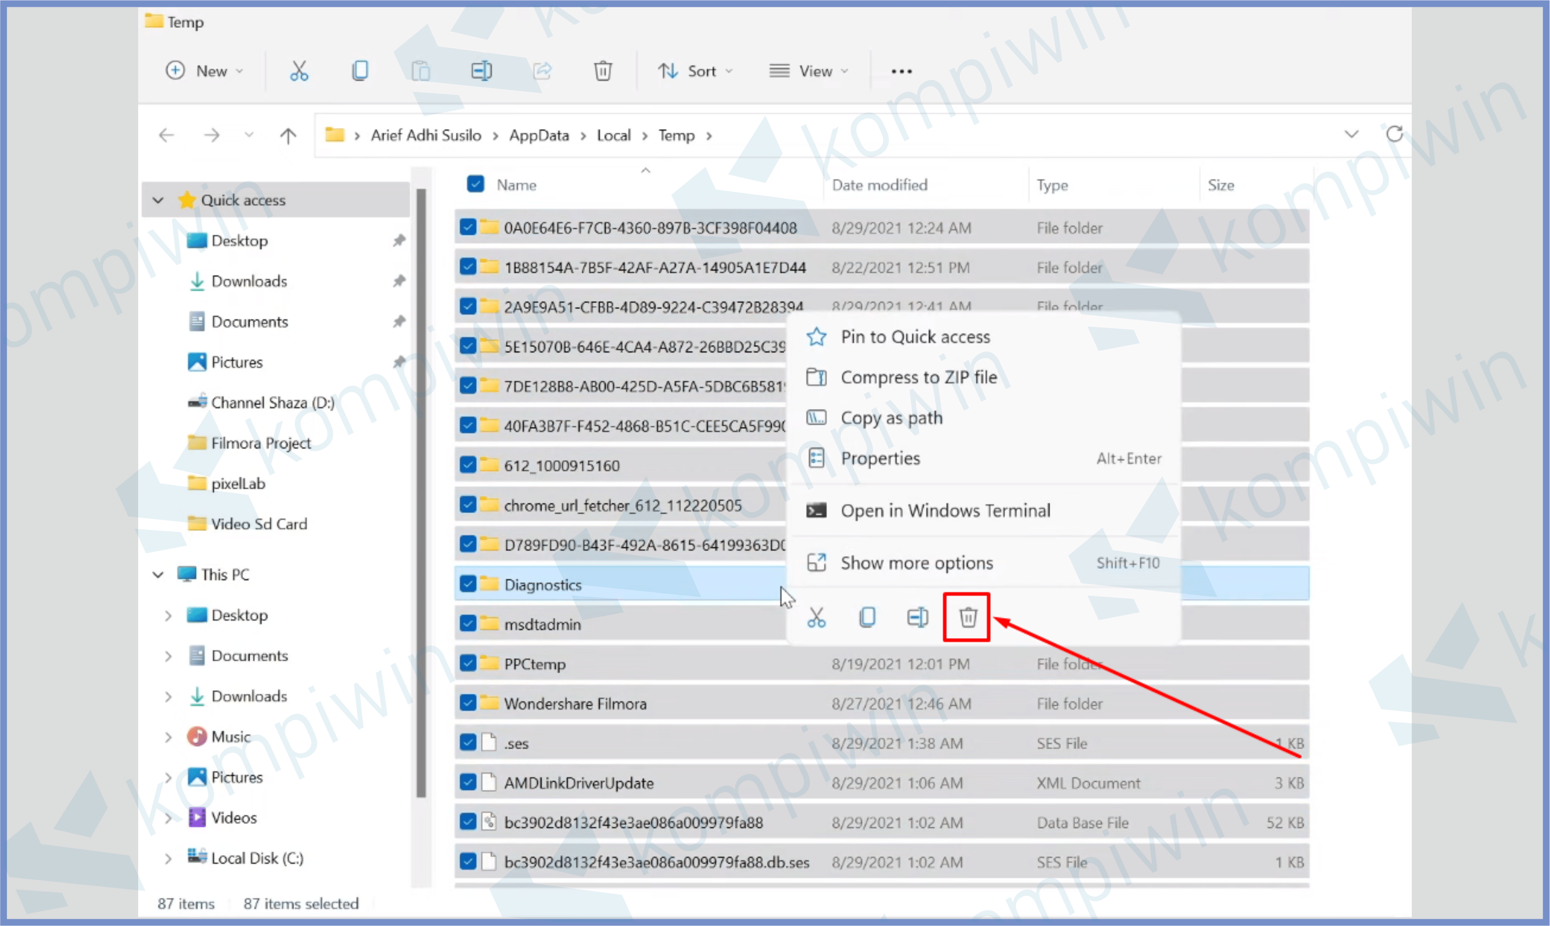Uncheck the msdtadmin folder checkbox
Screen dimensions: 1550x926
click(468, 624)
